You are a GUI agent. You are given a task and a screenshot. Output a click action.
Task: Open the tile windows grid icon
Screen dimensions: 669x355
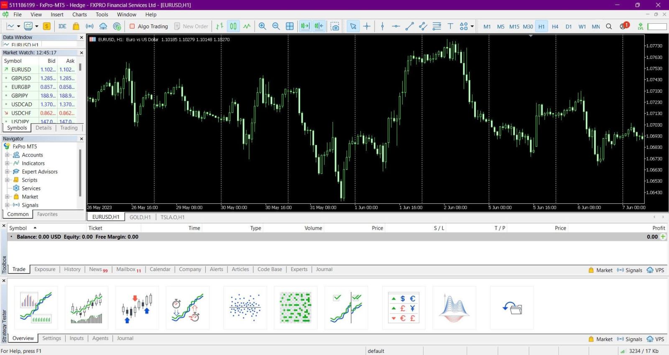coord(290,26)
